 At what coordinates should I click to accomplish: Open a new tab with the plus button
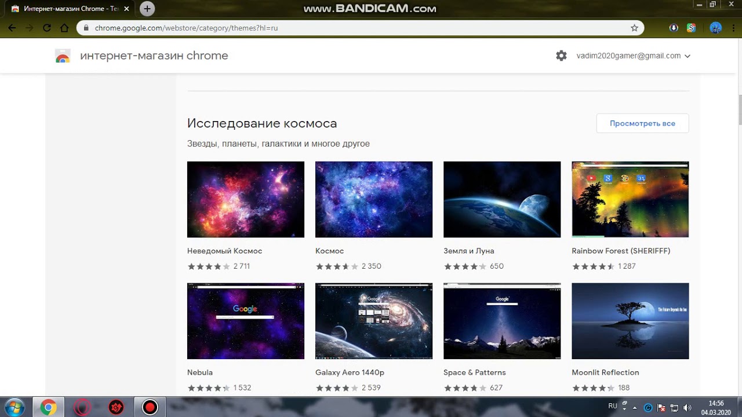(x=147, y=9)
